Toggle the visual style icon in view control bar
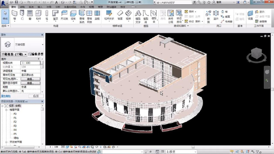 coord(67,147)
